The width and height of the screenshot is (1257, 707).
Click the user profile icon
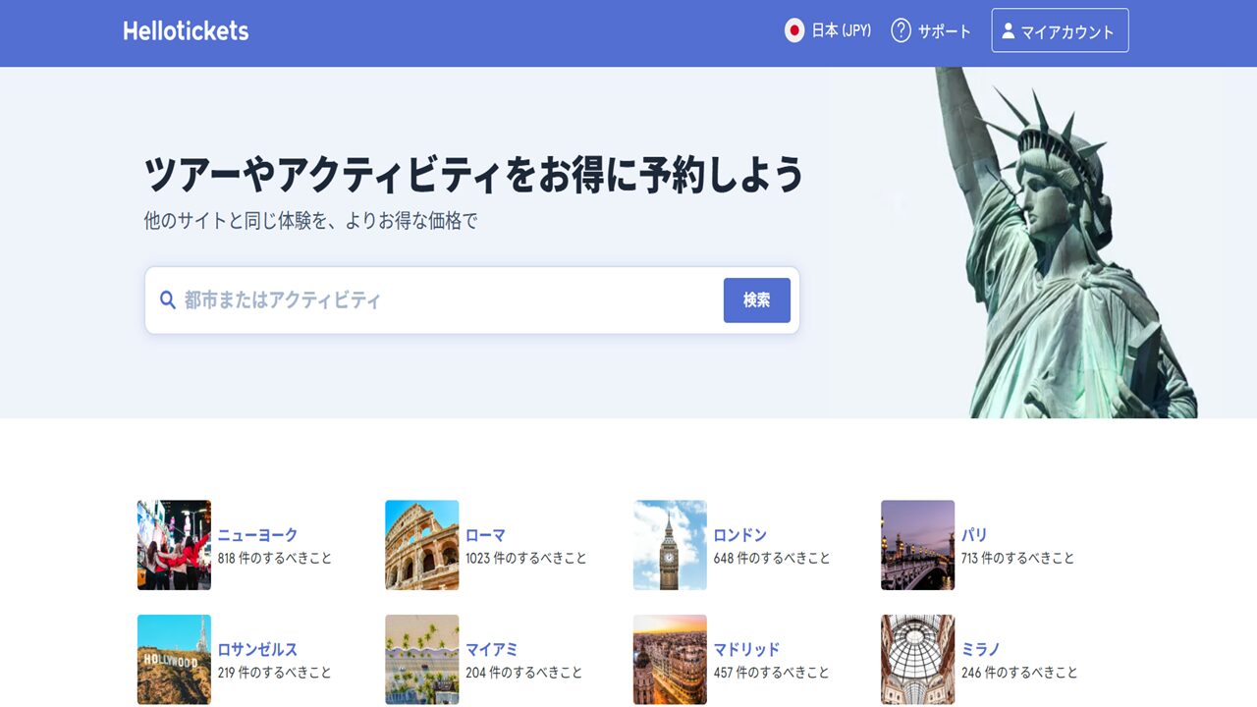pos(1008,31)
